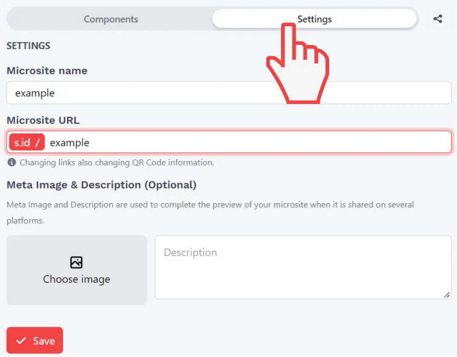Click the Meta Image & Description heading
The width and height of the screenshot is (457, 357).
[x=102, y=185]
